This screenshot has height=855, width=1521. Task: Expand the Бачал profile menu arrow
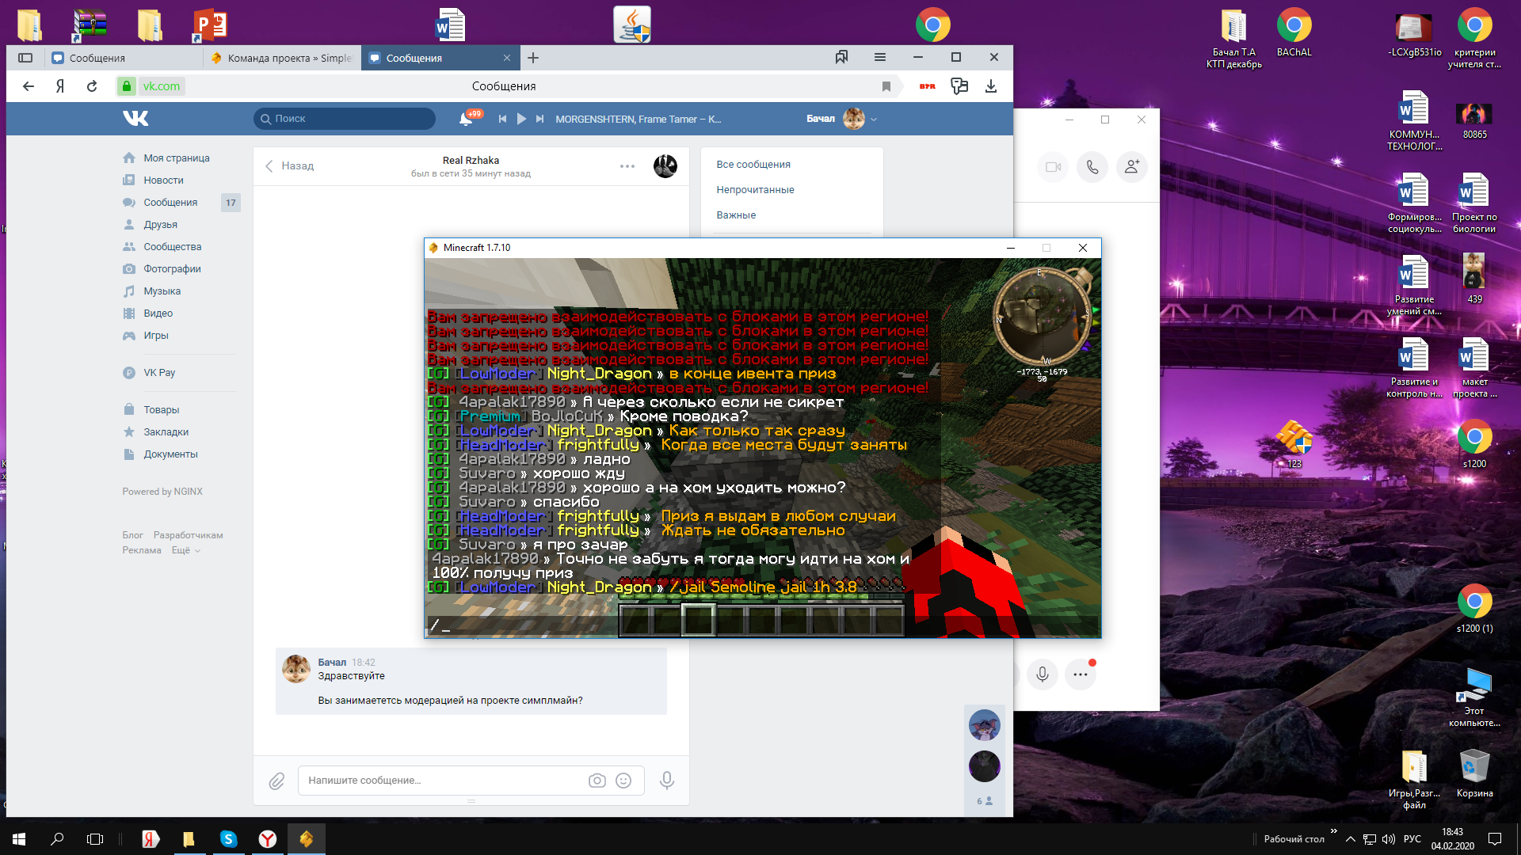[x=874, y=120]
